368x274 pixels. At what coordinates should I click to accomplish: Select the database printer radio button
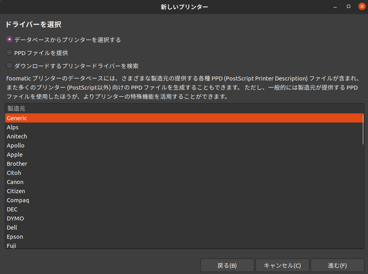click(x=10, y=40)
